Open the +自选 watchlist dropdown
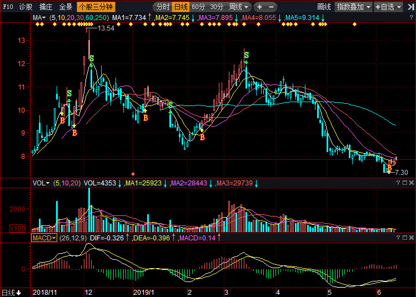The height and width of the screenshot is (297, 416). (x=388, y=7)
